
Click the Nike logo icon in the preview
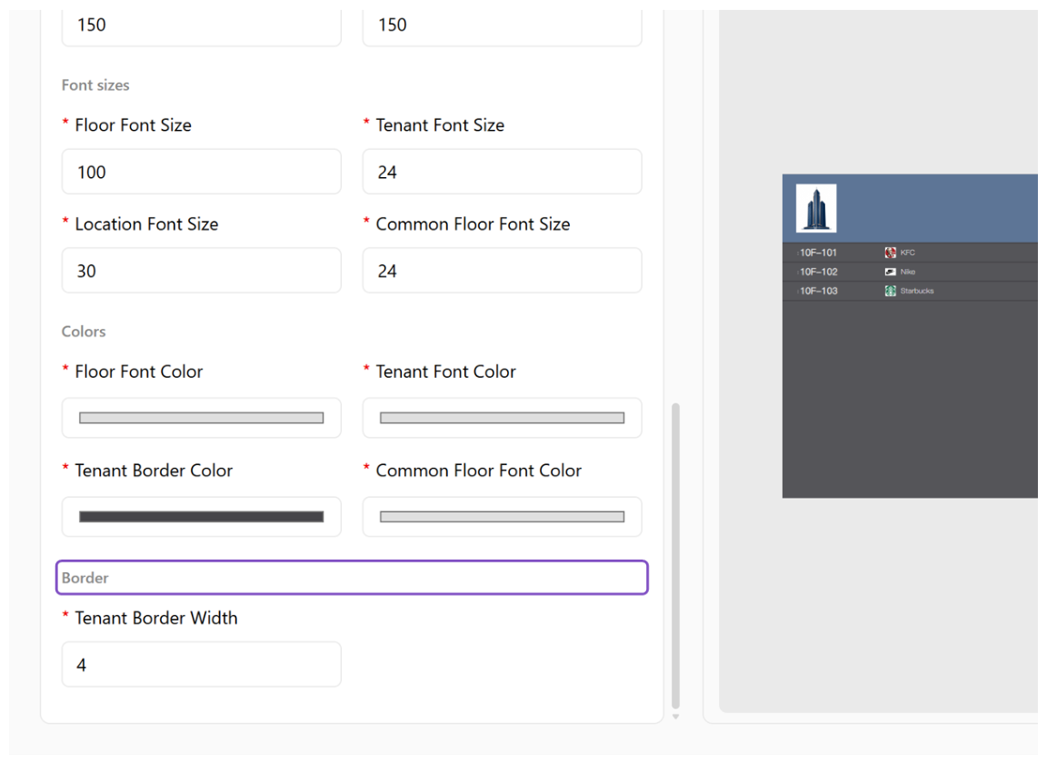(x=890, y=273)
